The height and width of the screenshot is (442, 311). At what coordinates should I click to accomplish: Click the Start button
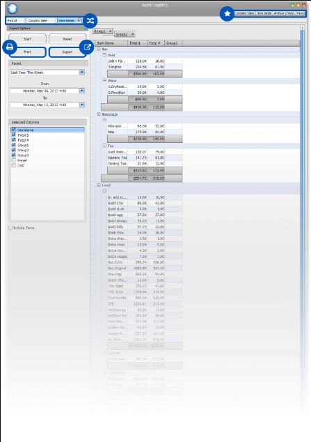tap(27, 39)
